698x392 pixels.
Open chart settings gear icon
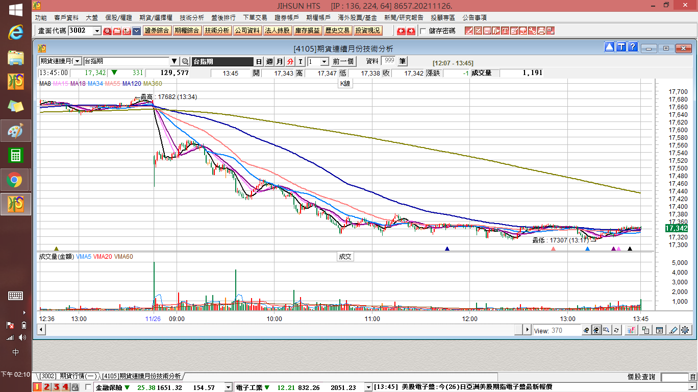[x=685, y=330]
